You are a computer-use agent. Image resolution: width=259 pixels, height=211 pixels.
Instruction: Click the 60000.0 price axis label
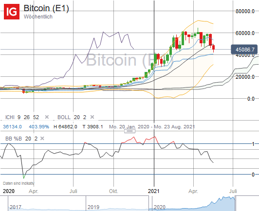[245, 33]
